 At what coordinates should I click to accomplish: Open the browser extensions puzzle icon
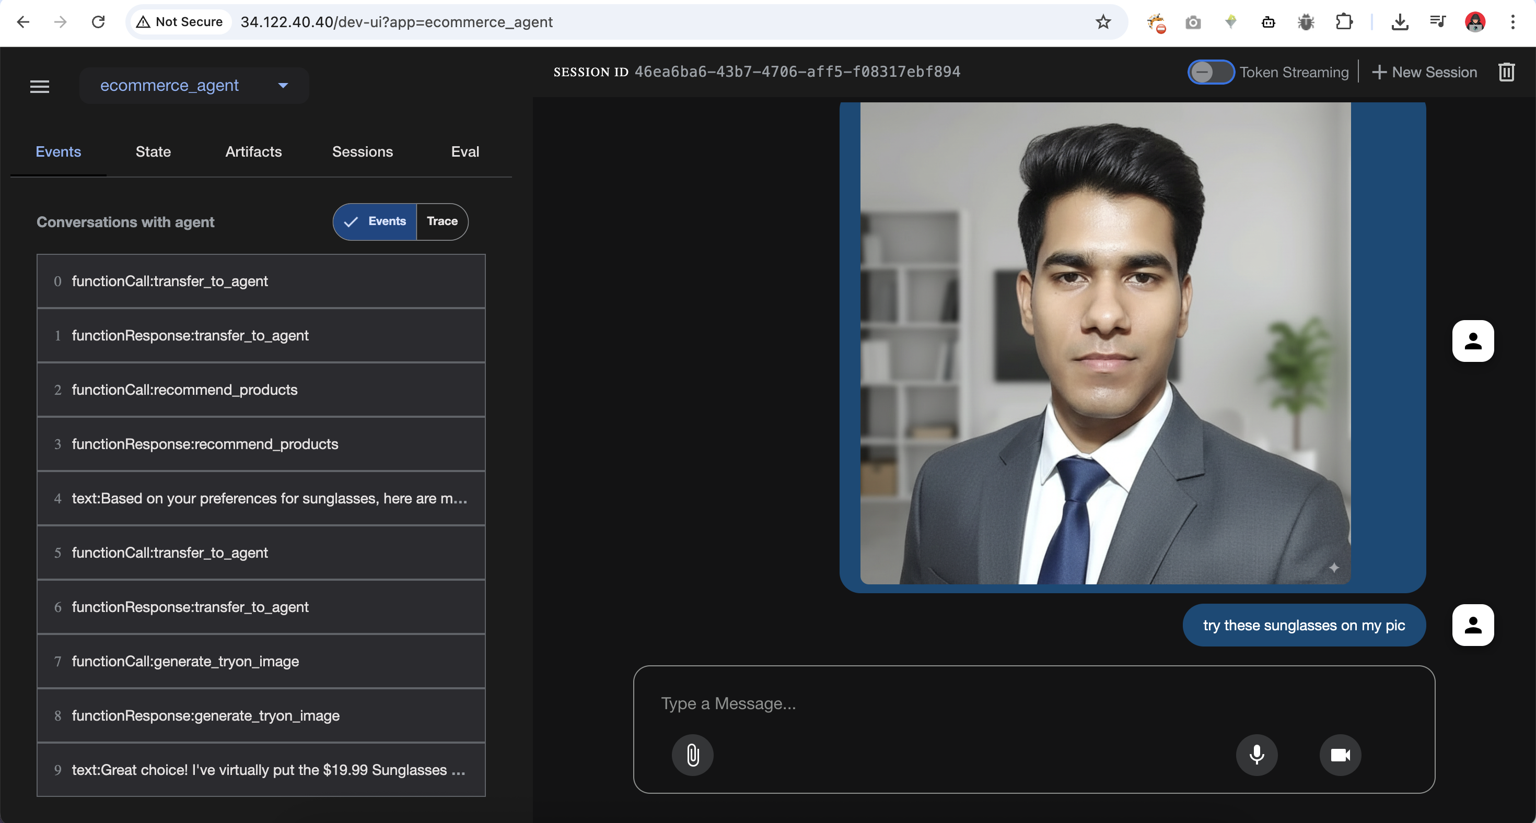coord(1344,22)
